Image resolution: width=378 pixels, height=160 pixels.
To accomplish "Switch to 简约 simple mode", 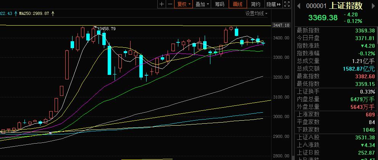I will [255, 4].
